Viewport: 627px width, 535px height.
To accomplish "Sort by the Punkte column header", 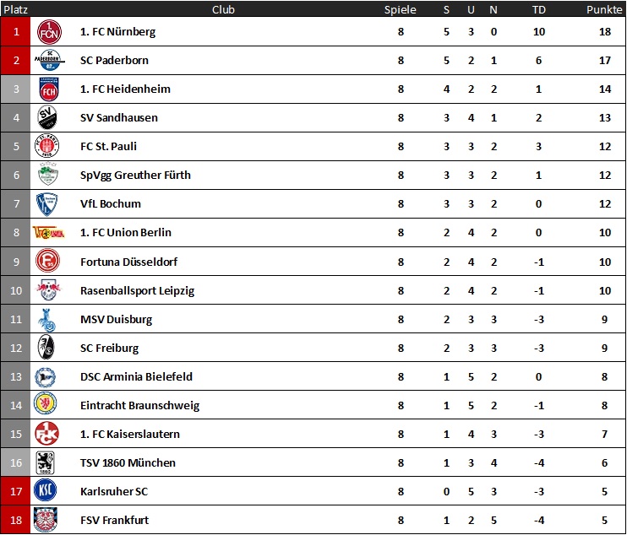I will [604, 9].
